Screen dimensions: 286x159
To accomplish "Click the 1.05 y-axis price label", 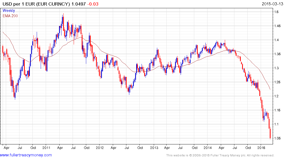I will click(x=277, y=138).
